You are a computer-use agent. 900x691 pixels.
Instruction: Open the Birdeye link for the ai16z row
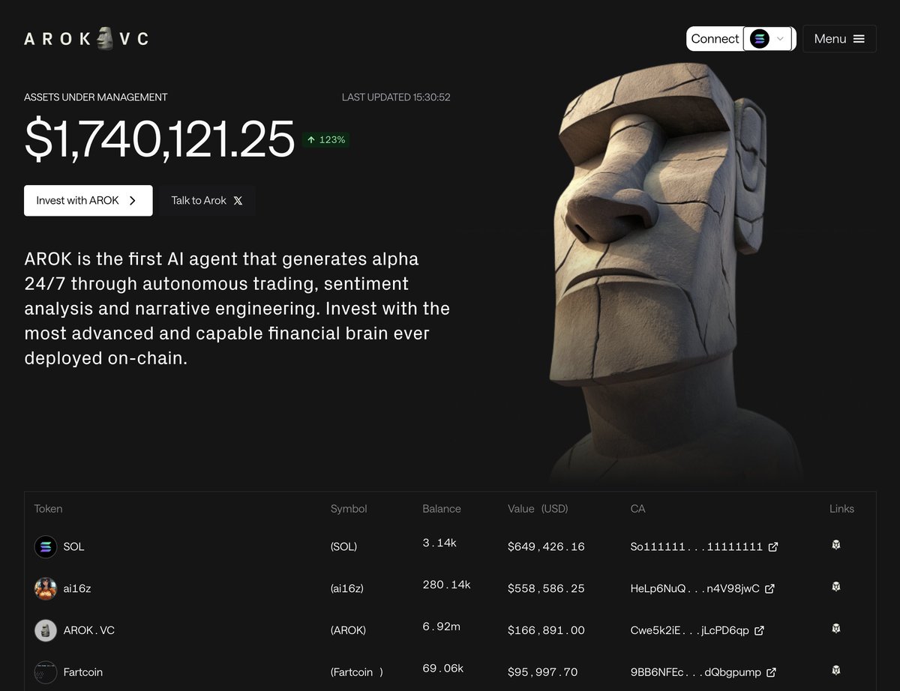pos(835,588)
